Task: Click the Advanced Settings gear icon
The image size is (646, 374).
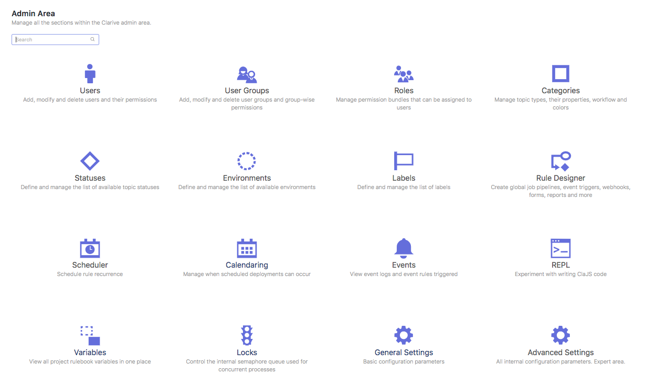Action: pyautogui.click(x=560, y=335)
